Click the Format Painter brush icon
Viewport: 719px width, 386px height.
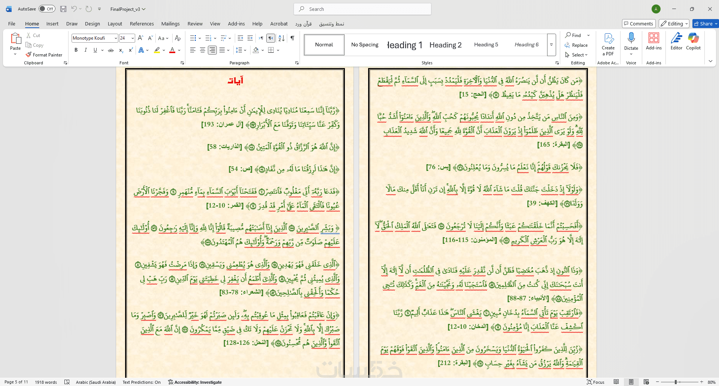28,55
